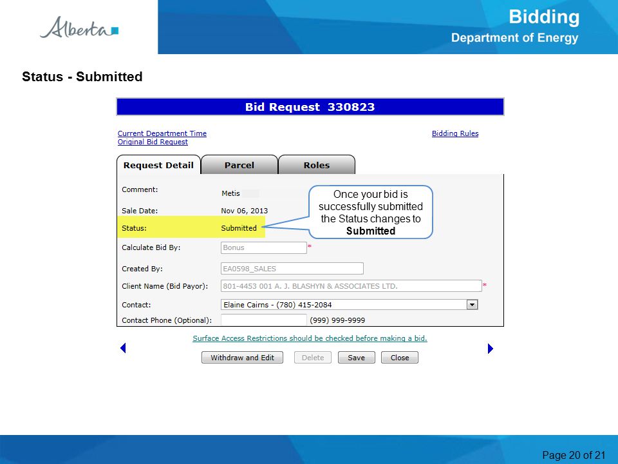Click the Submitted status value
The width and height of the screenshot is (618, 464).
pyautogui.click(x=239, y=228)
